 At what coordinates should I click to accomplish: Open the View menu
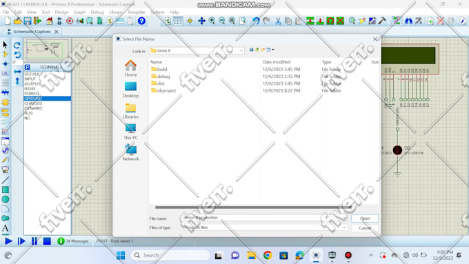point(32,12)
